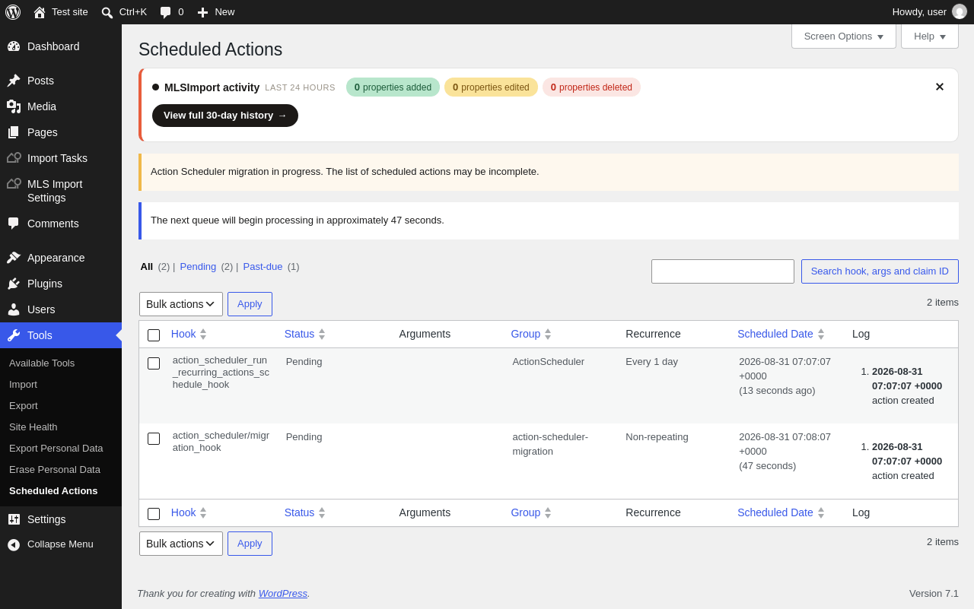
Task: Click the Version 7.1 footer text
Action: 934,593
